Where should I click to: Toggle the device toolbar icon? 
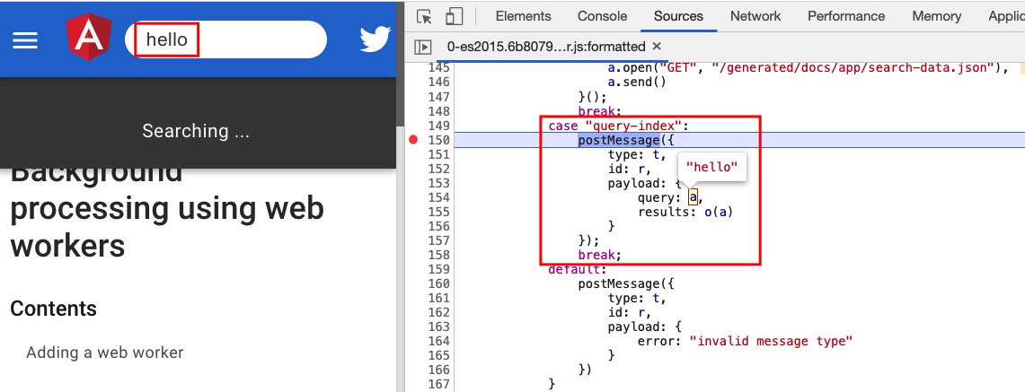coord(455,16)
